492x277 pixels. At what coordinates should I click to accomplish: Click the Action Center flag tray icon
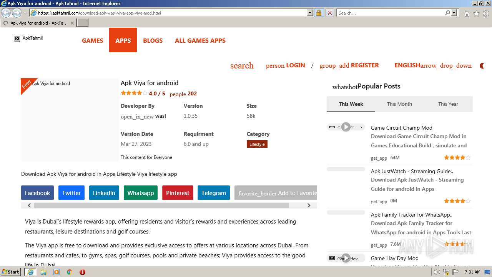tap(455, 272)
